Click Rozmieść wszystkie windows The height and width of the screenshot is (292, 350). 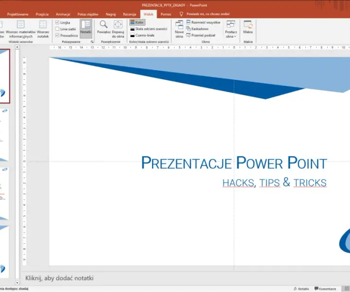[x=203, y=22]
